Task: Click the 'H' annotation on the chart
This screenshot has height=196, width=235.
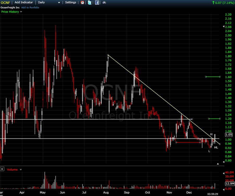Action: (x=211, y=134)
